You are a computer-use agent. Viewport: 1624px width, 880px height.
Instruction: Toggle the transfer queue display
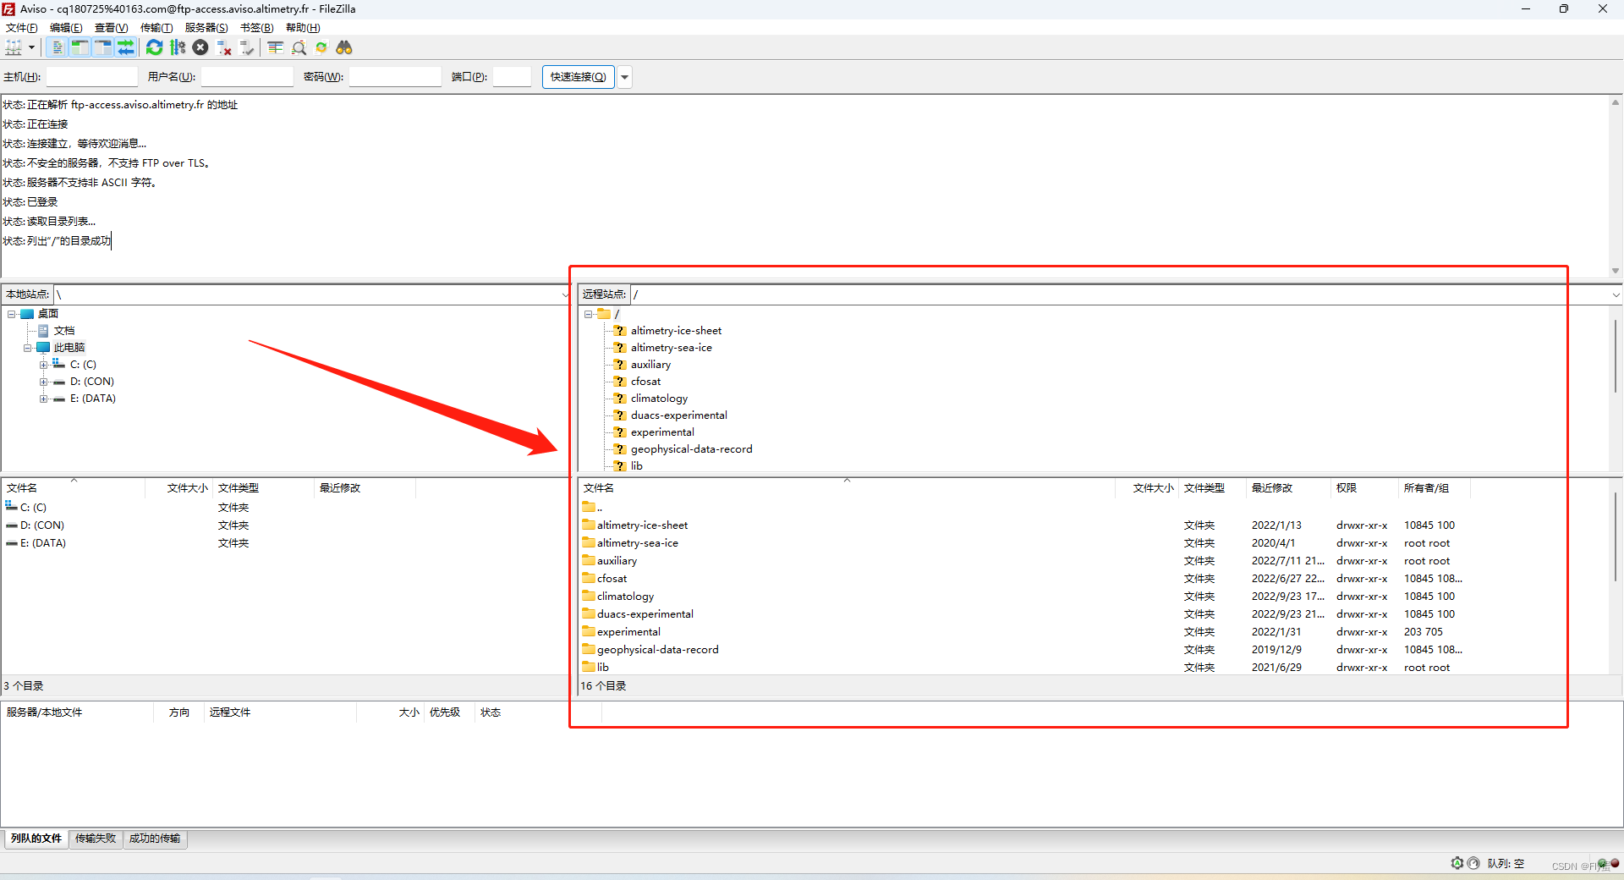coord(126,47)
